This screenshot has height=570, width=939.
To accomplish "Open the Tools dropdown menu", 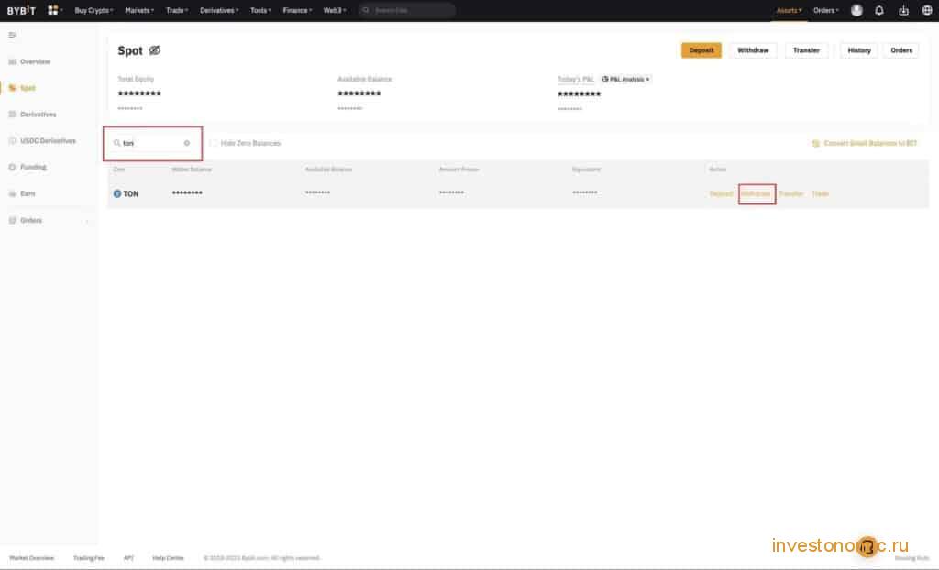I will [x=260, y=10].
